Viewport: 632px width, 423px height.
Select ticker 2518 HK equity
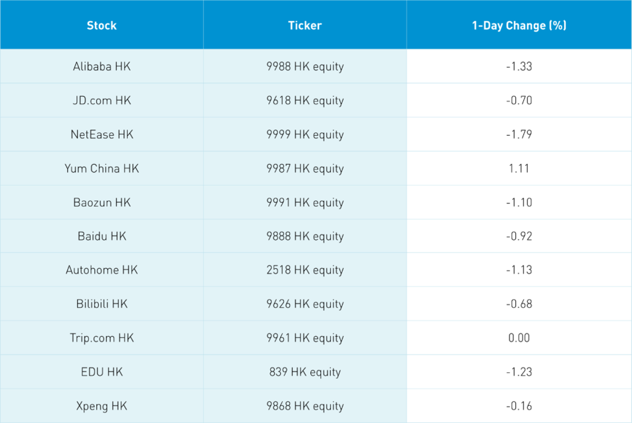point(304,270)
